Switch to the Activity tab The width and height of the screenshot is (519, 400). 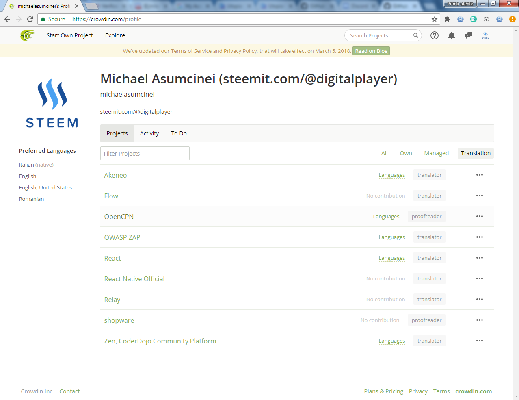click(x=149, y=133)
